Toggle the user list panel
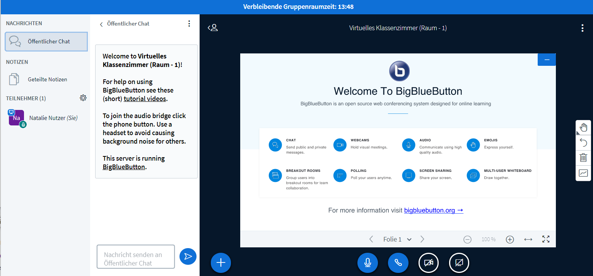Viewport: 593px width, 276px height. tap(213, 28)
